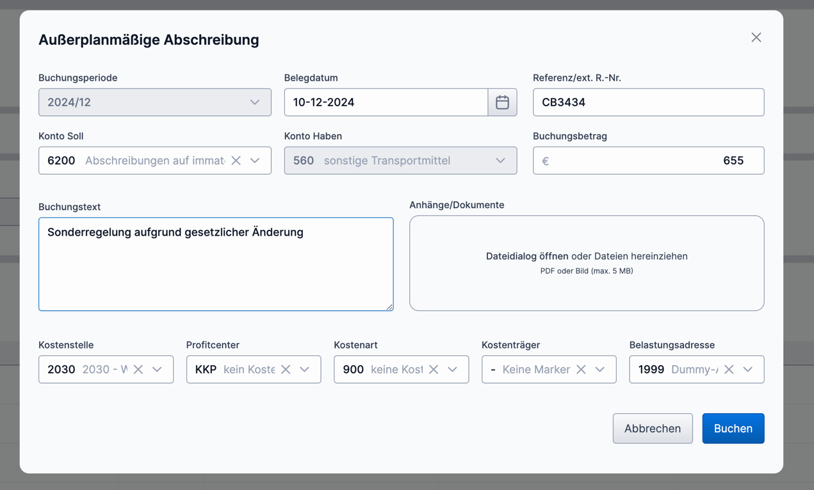
Task: Click the Abbrechen button
Action: coord(652,429)
